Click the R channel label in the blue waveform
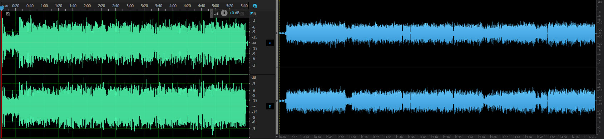 point(277,101)
